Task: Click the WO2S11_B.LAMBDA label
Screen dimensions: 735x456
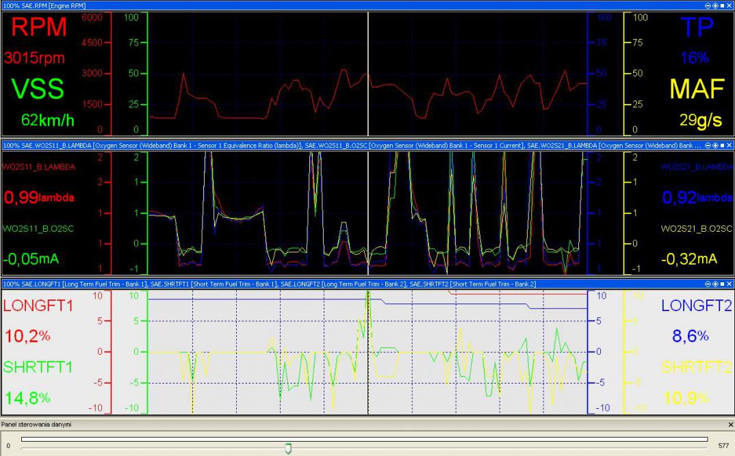Action: click(x=39, y=167)
